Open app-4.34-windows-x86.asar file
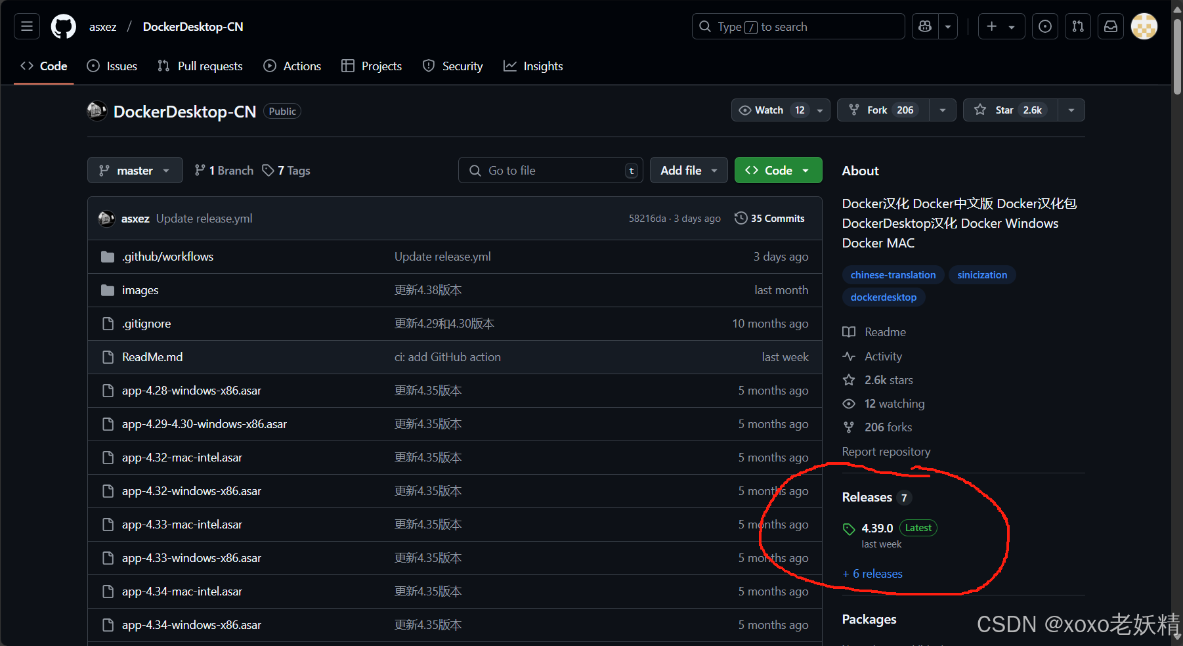 tap(192, 625)
